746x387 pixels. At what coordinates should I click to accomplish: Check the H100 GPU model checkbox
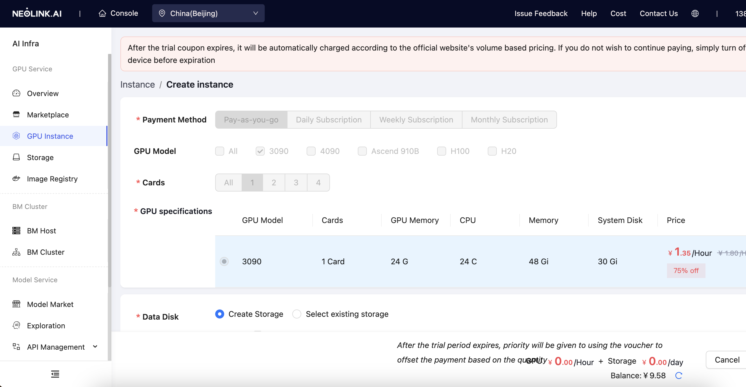point(442,151)
